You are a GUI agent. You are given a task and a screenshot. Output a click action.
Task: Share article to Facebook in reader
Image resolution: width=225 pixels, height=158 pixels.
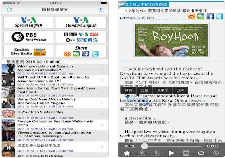click(210, 16)
